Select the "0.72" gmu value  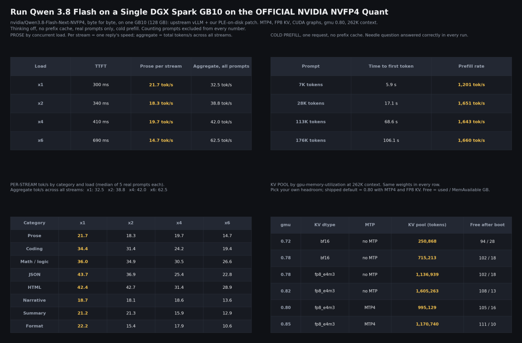click(x=286, y=241)
